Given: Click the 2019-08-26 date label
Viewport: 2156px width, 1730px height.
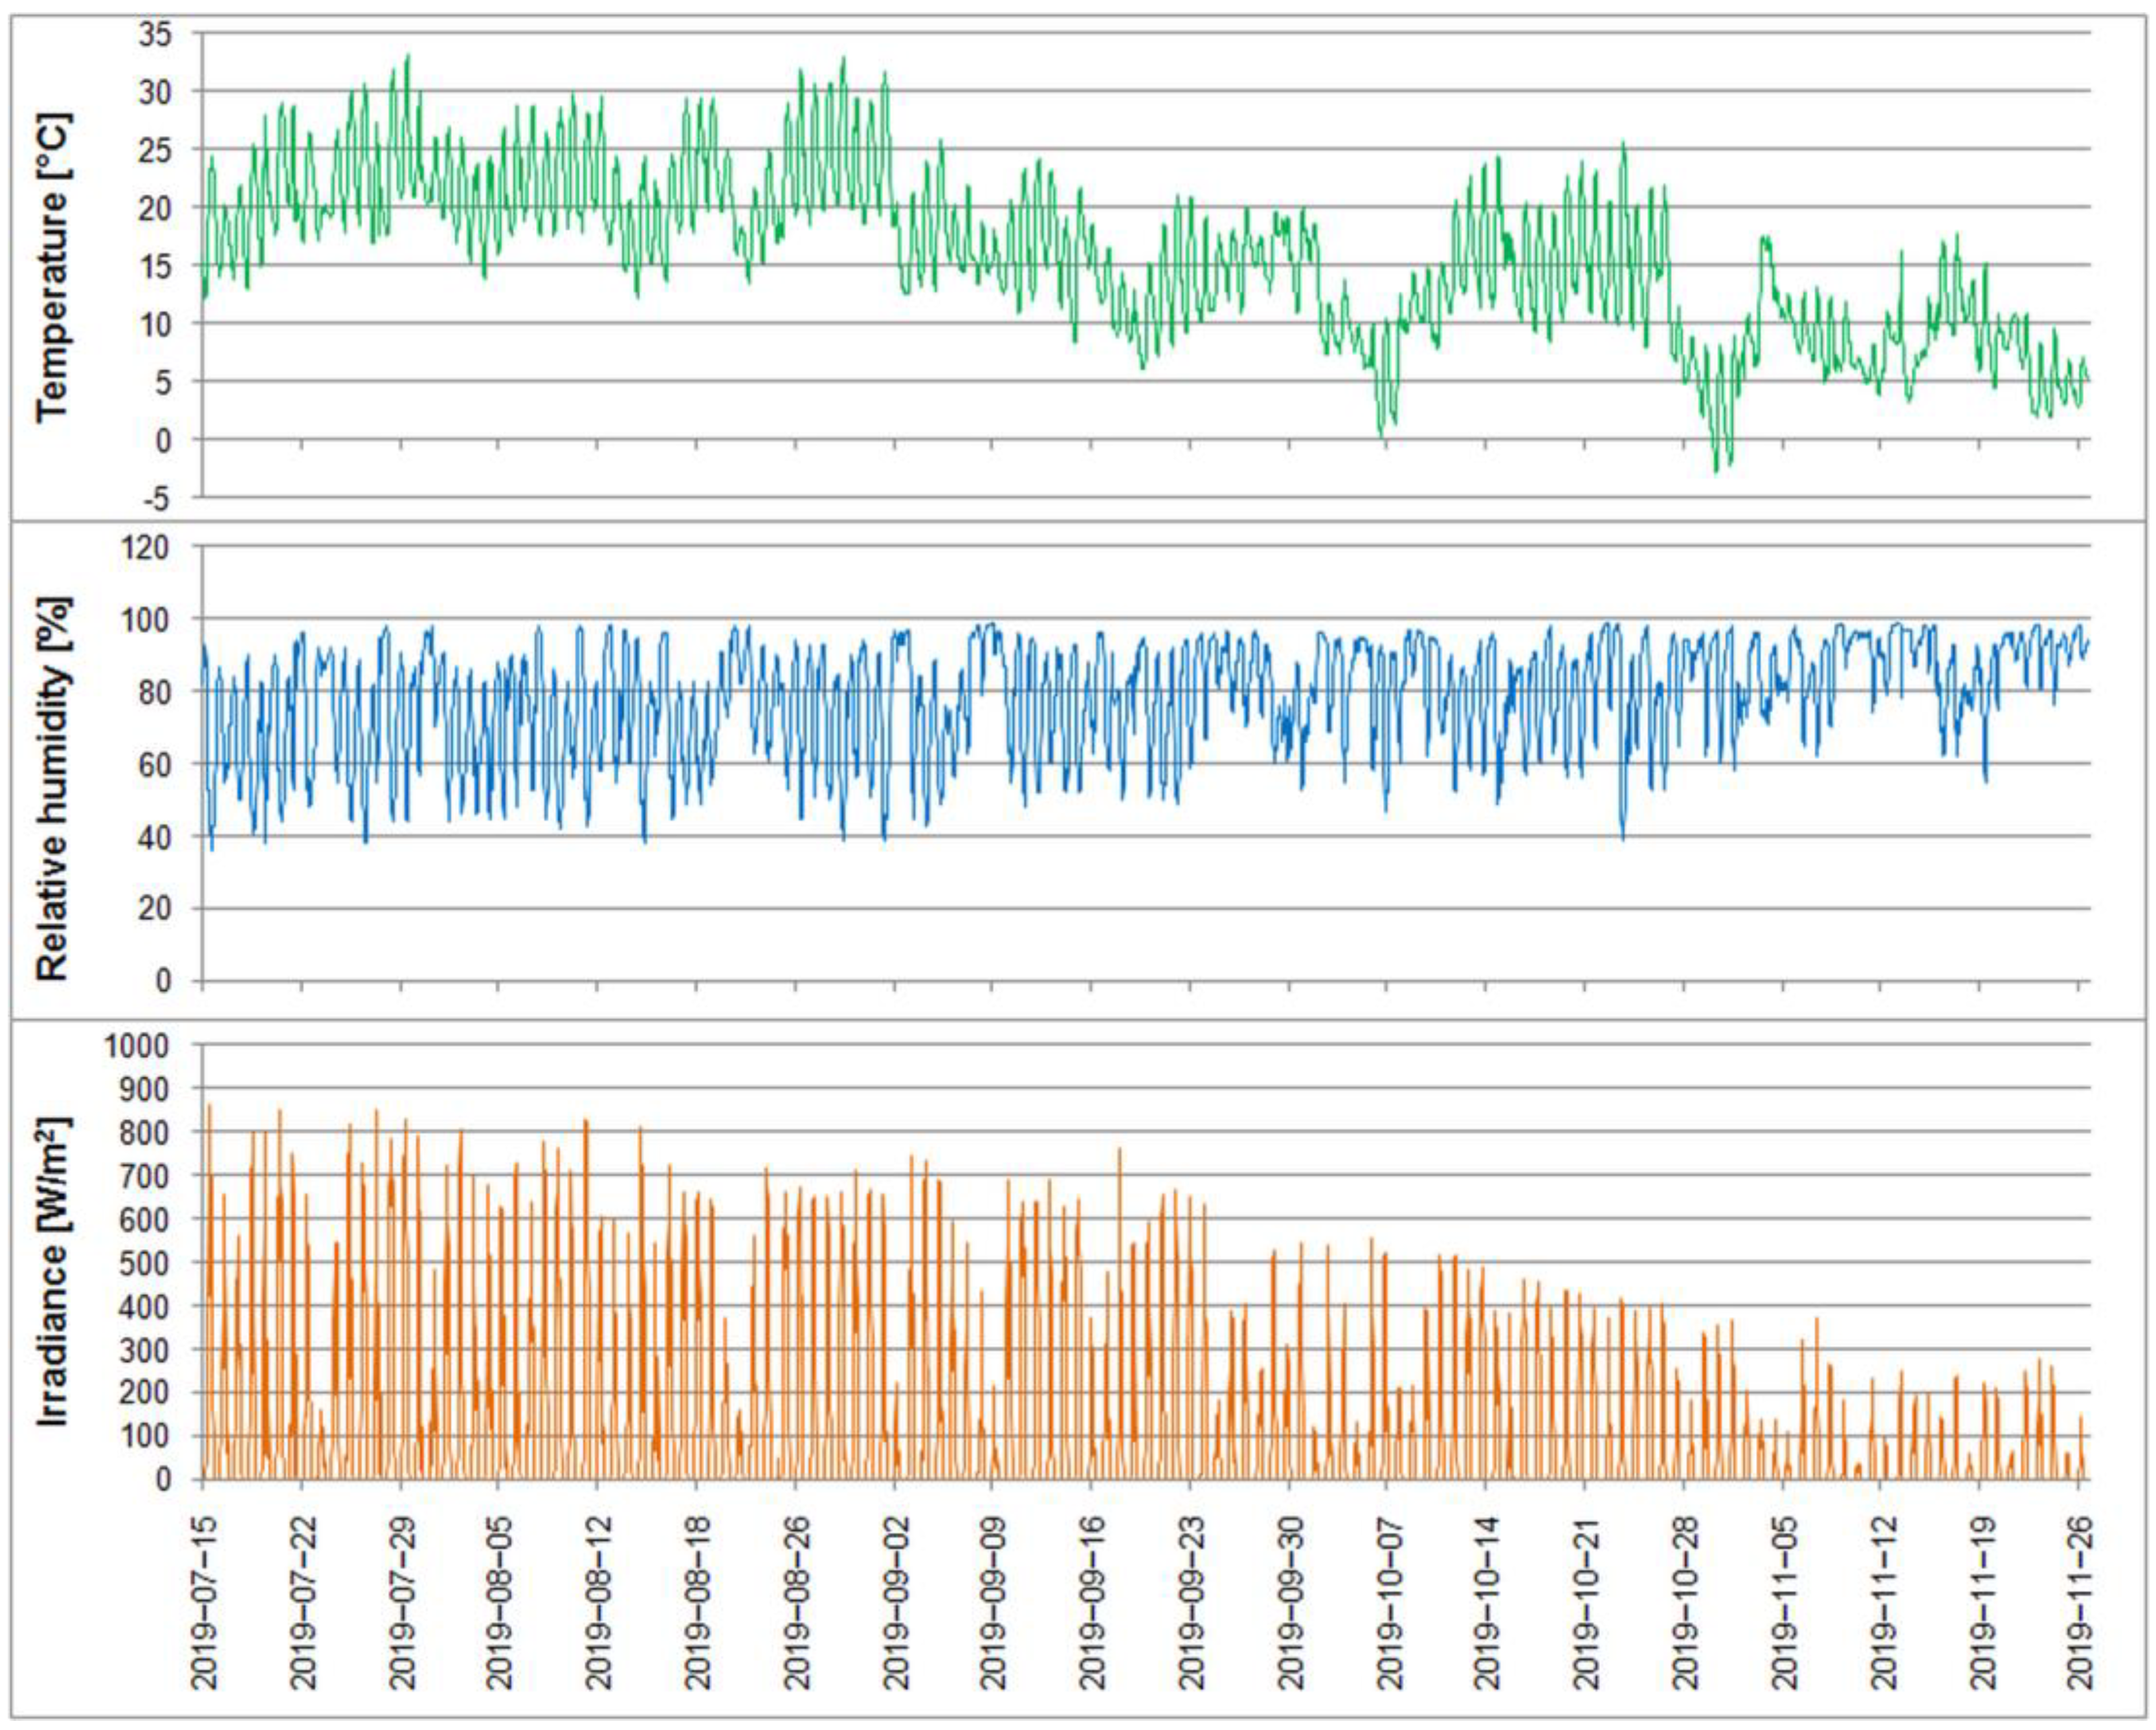Looking at the screenshot, I should (797, 1603).
